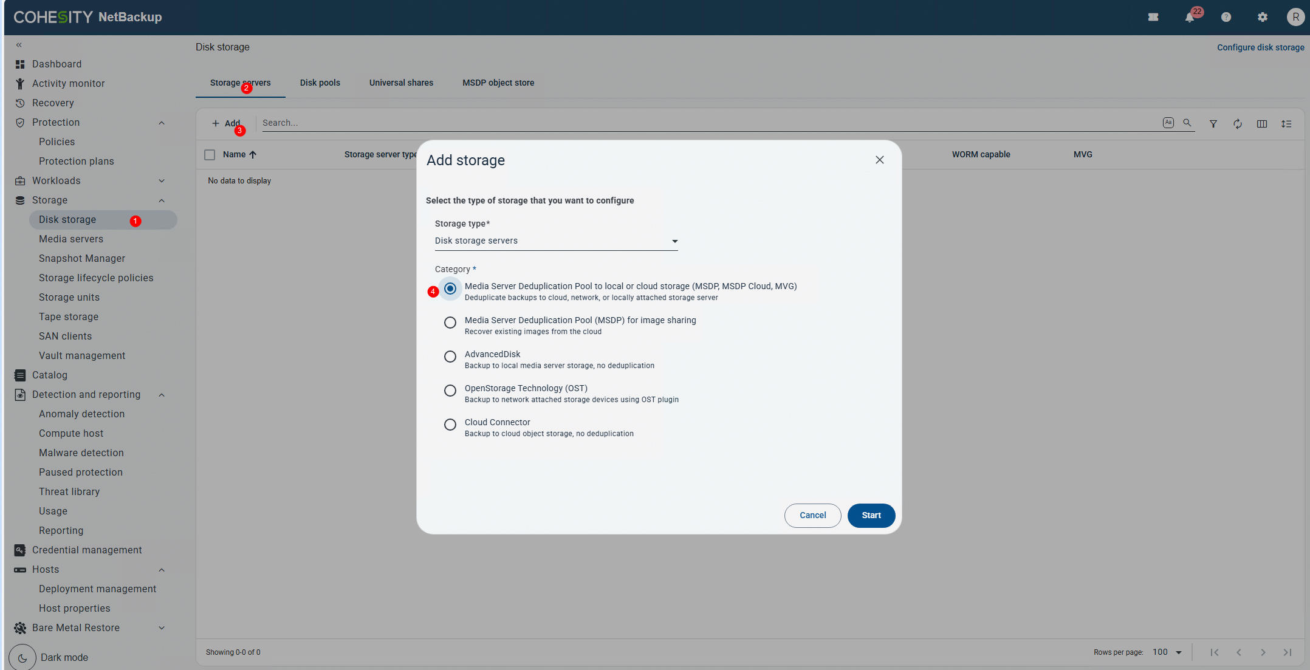
Task: Click the match case search icon
Action: (1168, 123)
